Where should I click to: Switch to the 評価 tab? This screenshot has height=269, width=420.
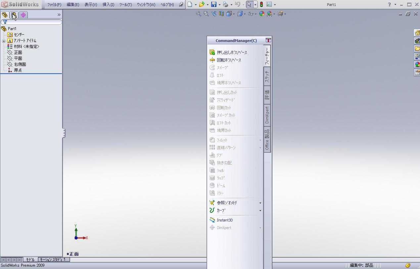pos(267,95)
